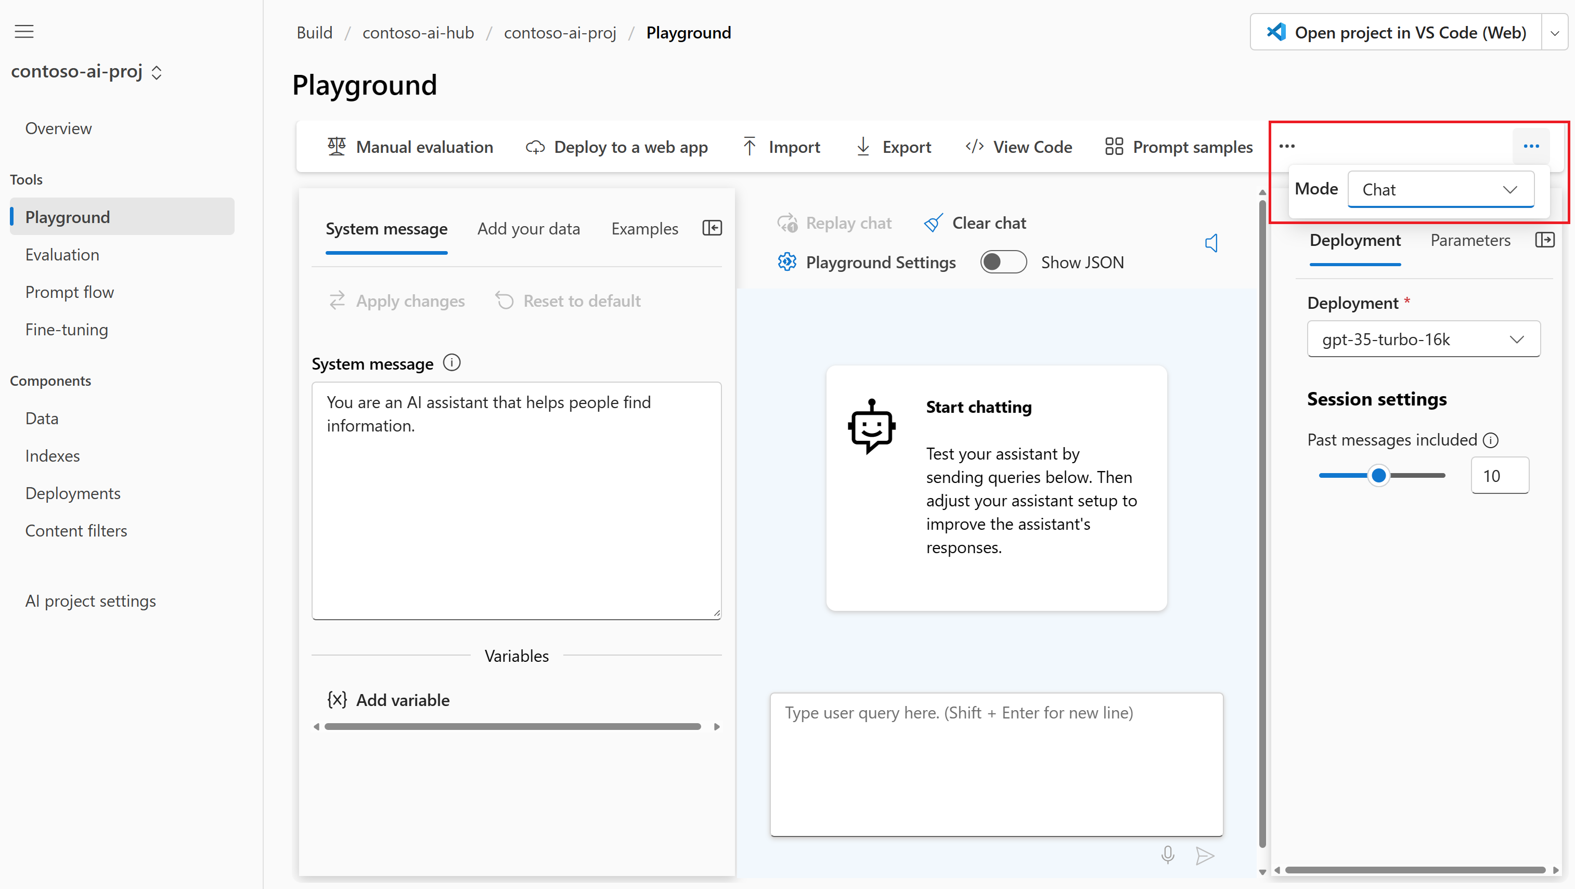Switch to the Deployment tab
1575x889 pixels.
point(1355,241)
